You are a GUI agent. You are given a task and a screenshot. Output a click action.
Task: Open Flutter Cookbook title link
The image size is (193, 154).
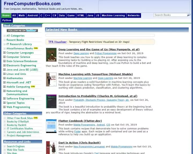pos(80,121)
